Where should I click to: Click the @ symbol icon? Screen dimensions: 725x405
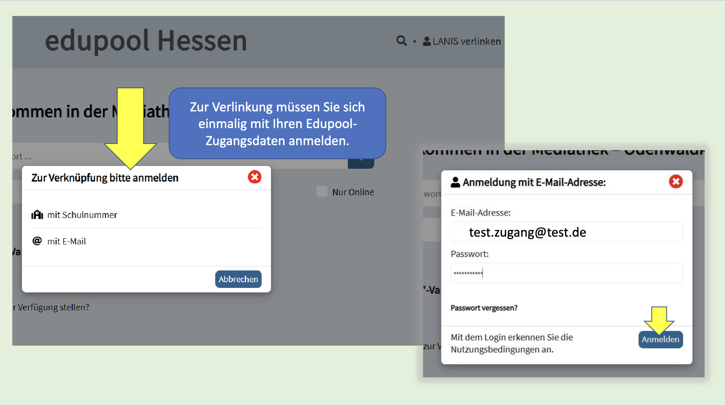pos(37,241)
